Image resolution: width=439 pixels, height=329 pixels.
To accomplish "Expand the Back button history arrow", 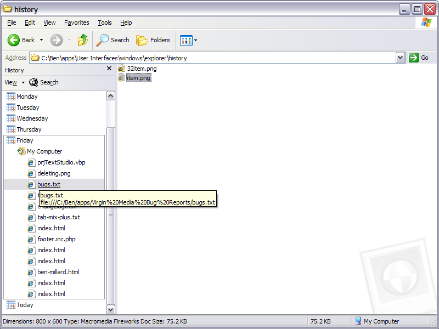I will click(x=42, y=40).
